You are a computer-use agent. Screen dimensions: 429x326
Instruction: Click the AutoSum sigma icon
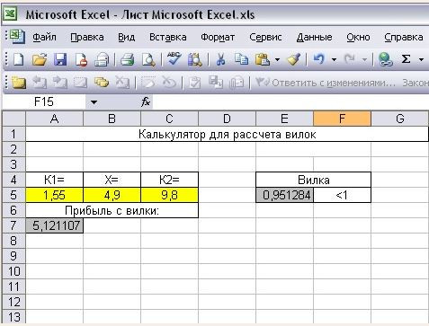406,59
